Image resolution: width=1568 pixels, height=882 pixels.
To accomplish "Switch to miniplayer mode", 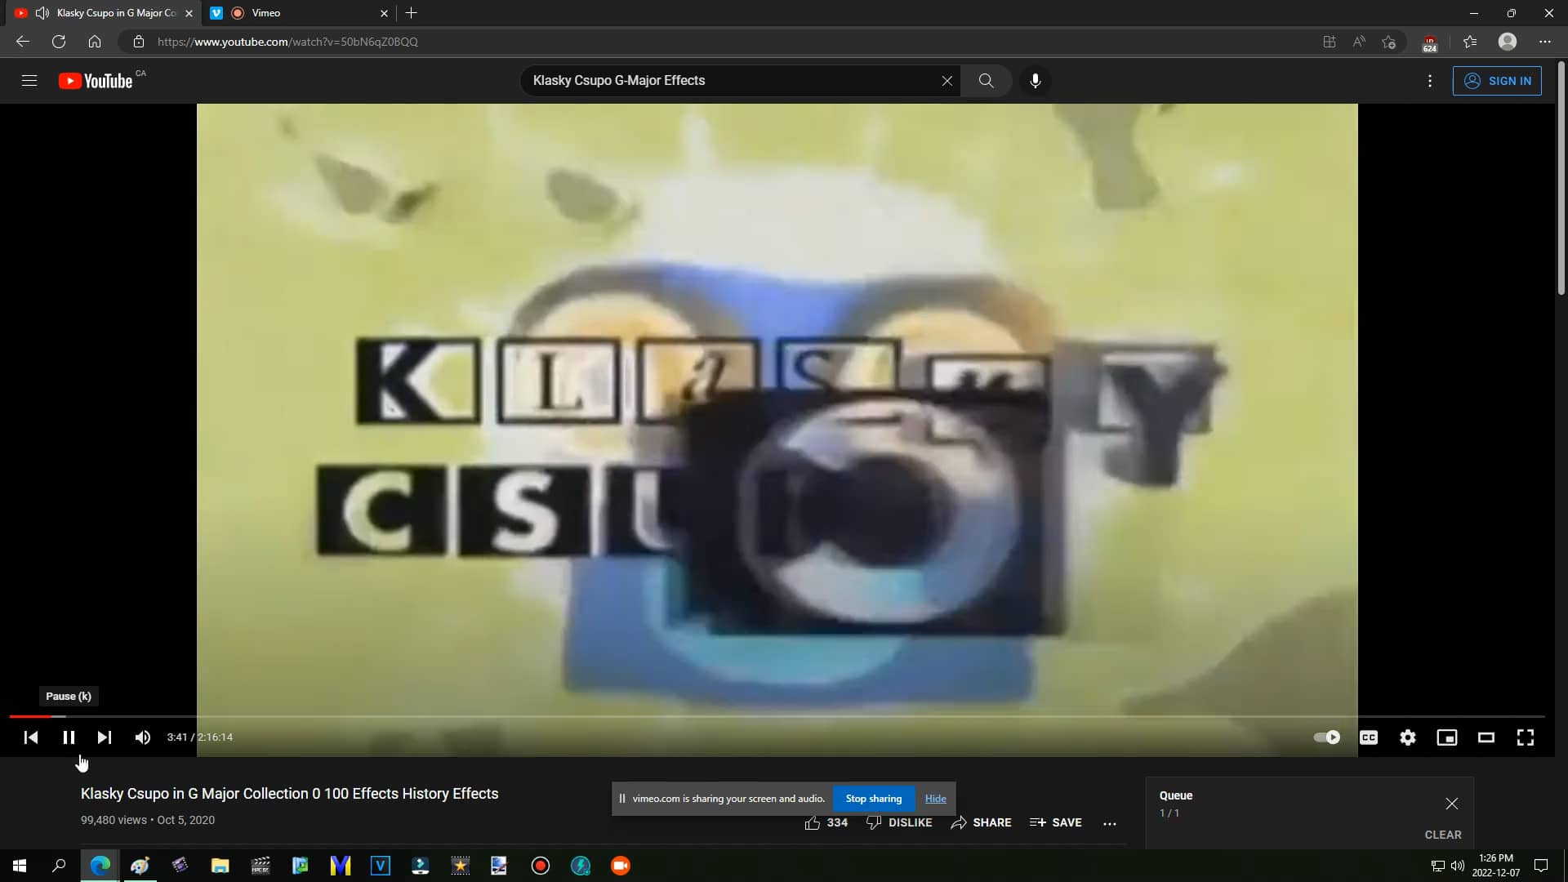I will tap(1446, 737).
